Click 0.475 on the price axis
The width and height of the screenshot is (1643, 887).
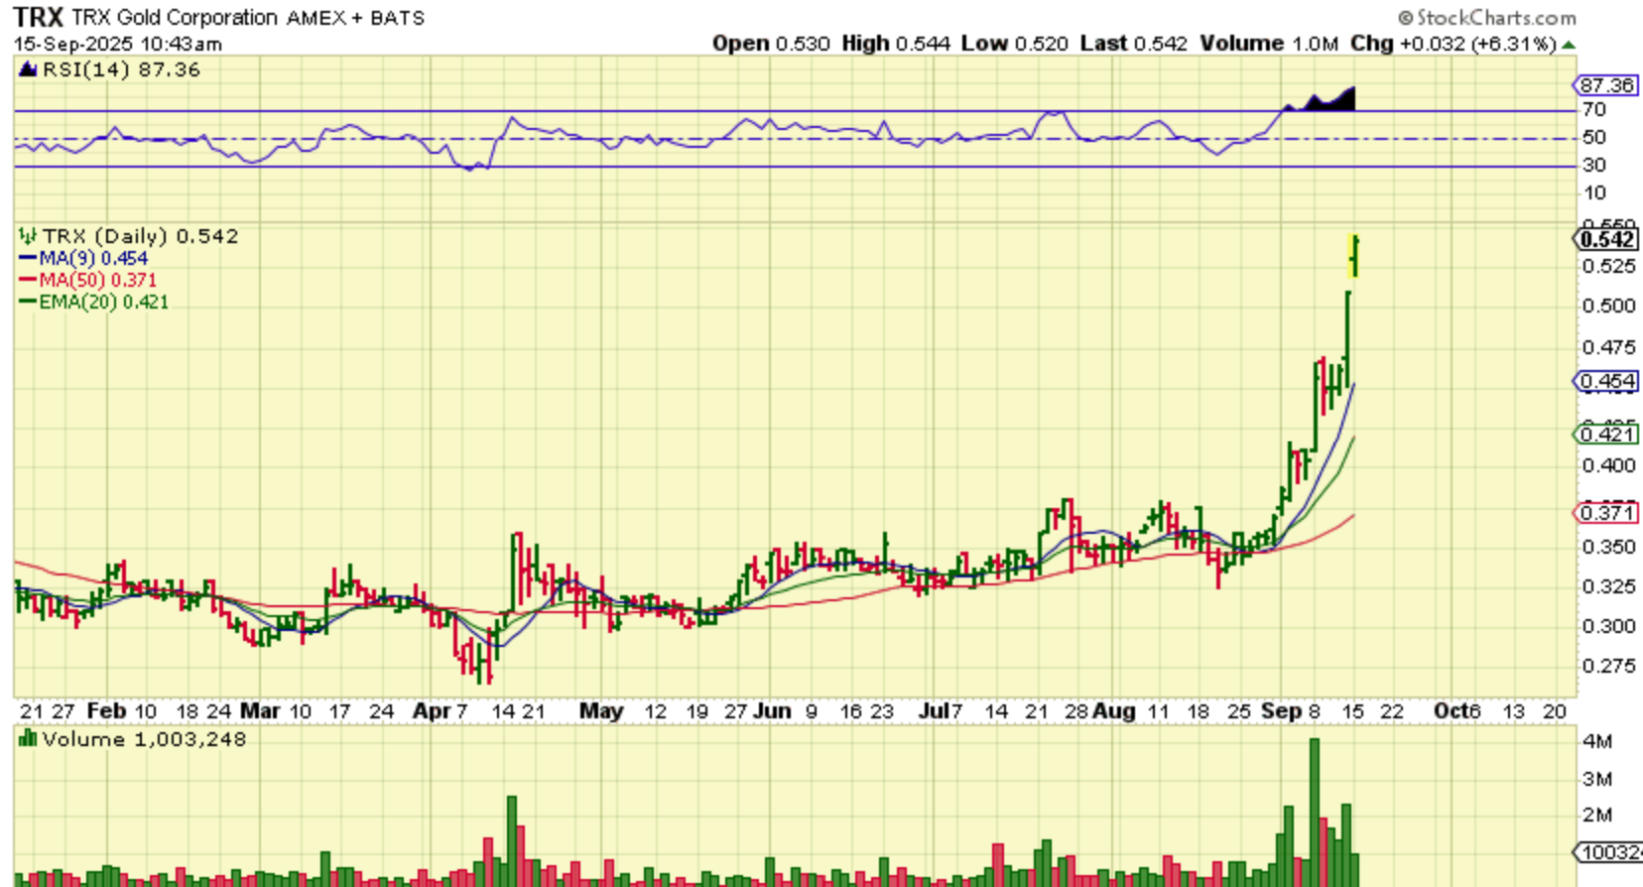coord(1608,347)
